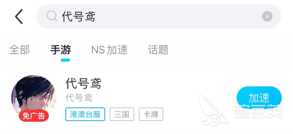
Task: Switch to the 话题 tab
Action: (158, 50)
